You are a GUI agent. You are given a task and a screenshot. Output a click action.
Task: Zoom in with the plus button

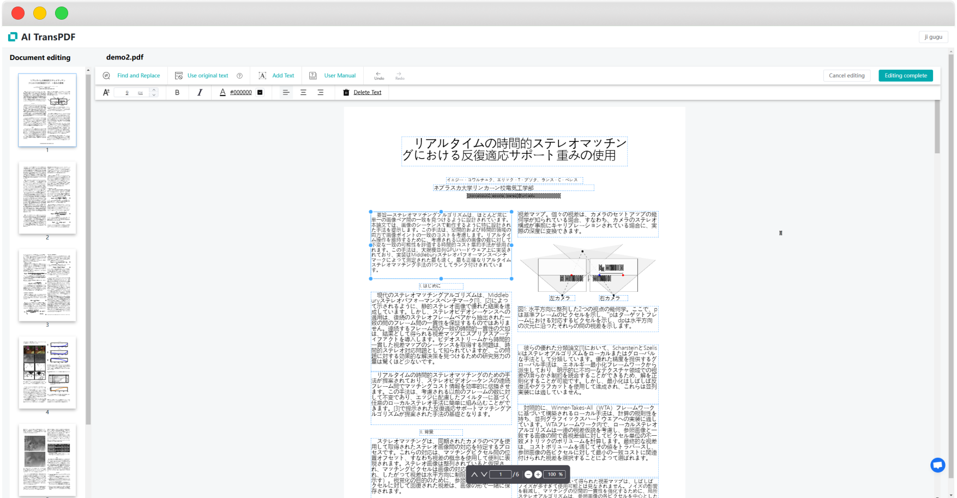tap(538, 475)
